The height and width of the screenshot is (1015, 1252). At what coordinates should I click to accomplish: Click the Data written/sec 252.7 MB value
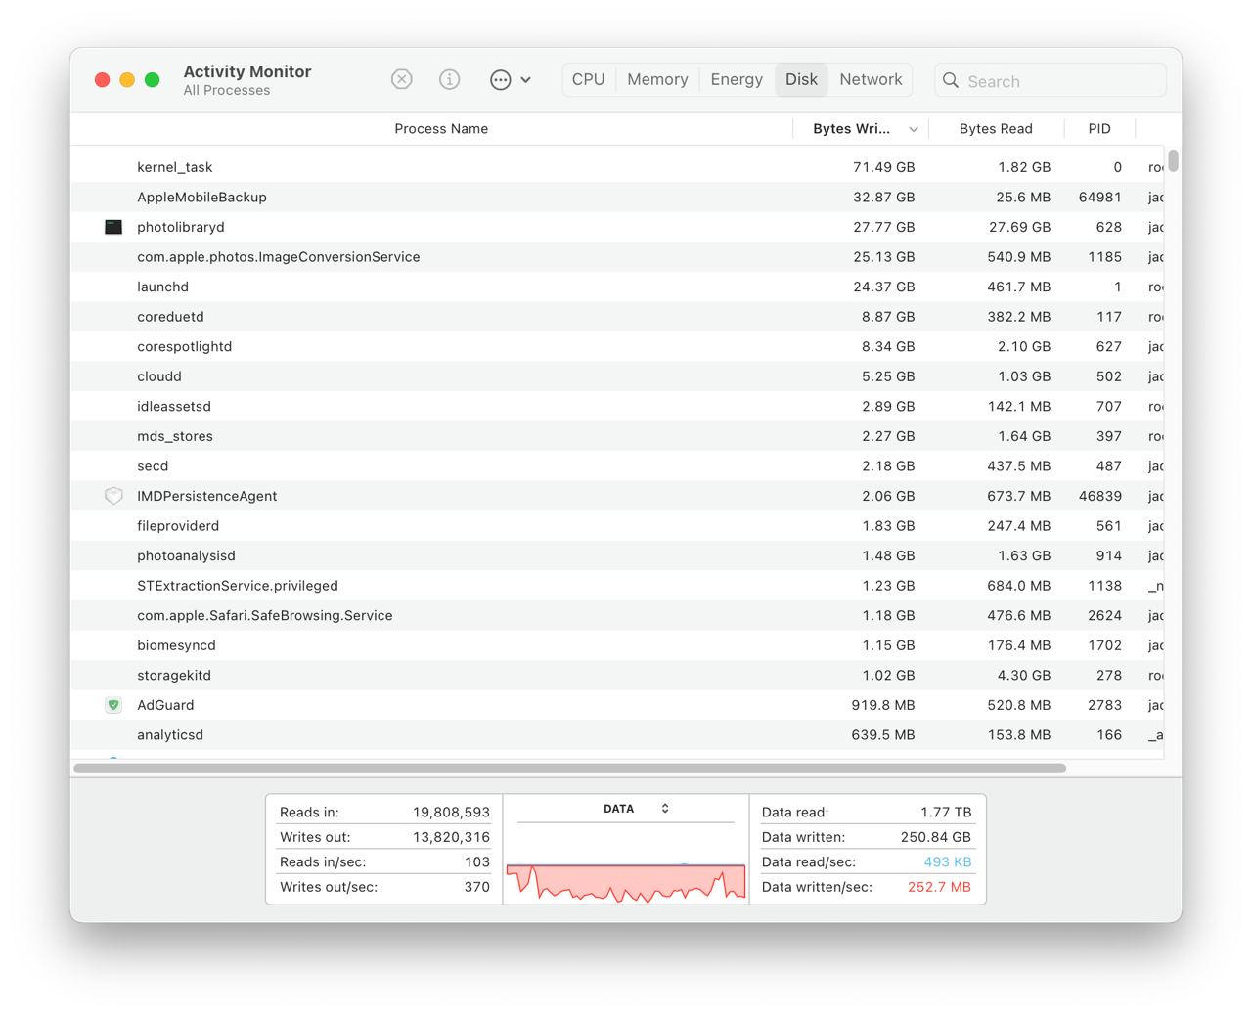pos(939,887)
